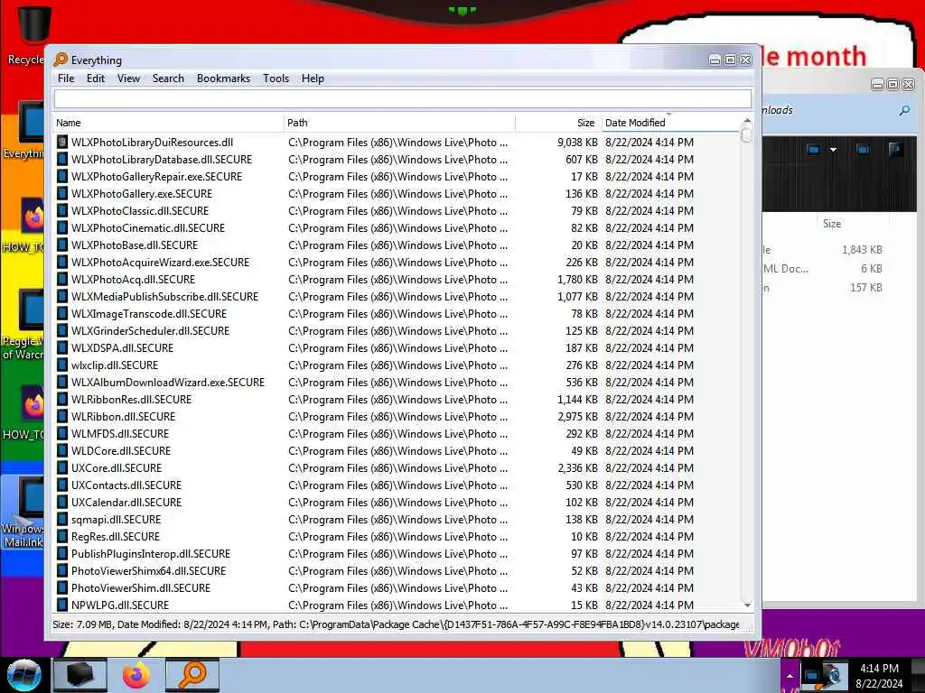Select file icon of wlxclip.dll.SECURE

coord(62,365)
